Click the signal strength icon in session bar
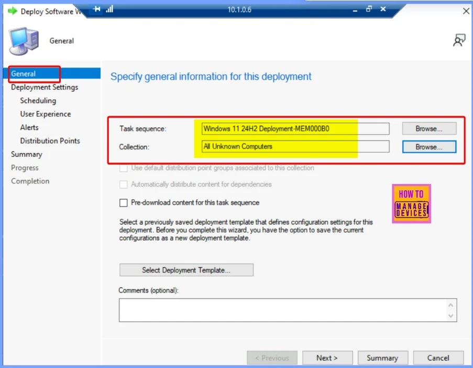This screenshot has height=368, width=473. point(109,9)
